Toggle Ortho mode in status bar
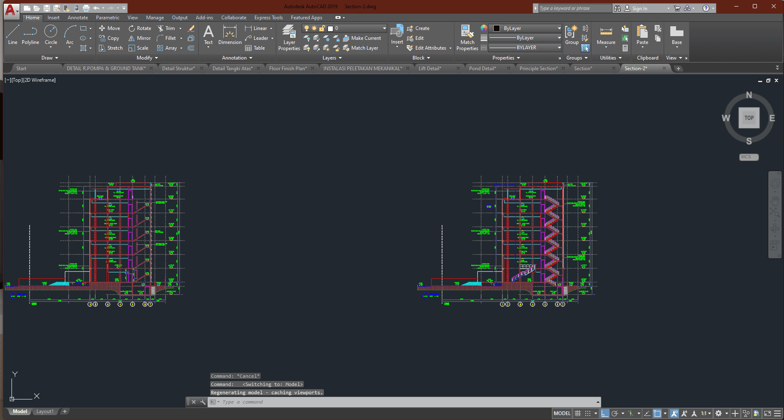 click(605, 413)
